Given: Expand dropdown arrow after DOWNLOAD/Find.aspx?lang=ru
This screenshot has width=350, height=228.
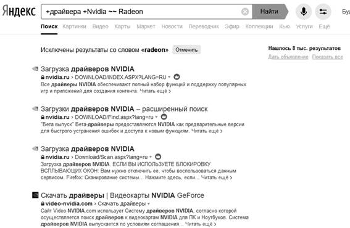Looking at the screenshot, I should (x=156, y=117).
